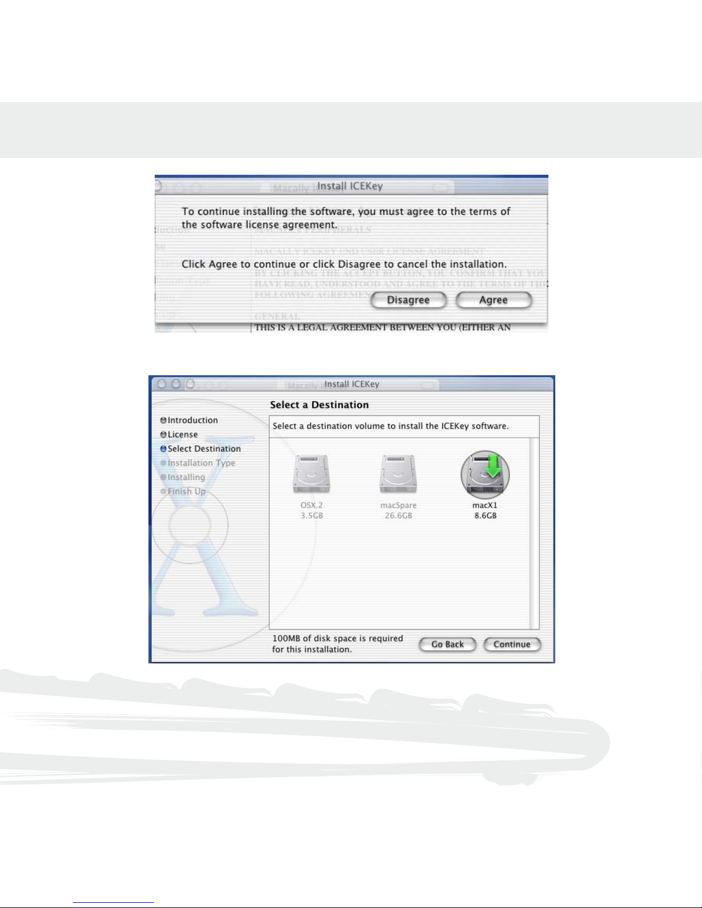Close the Select Destination installer window
This screenshot has height=908, width=702.
tap(162, 384)
